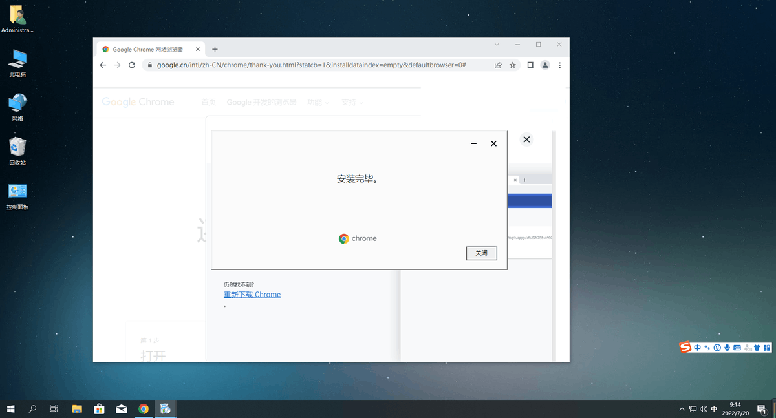The width and height of the screenshot is (776, 418).
Task: Click the 关闭 button in the installer dialog
Action: 481,253
